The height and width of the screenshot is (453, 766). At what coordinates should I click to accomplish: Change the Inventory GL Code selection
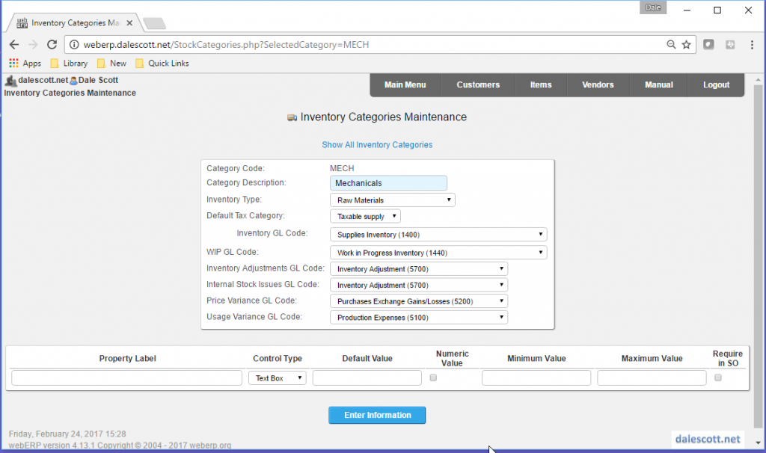pyautogui.click(x=438, y=233)
